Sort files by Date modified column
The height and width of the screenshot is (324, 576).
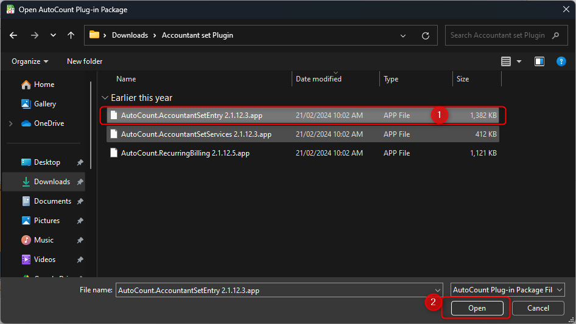point(318,79)
